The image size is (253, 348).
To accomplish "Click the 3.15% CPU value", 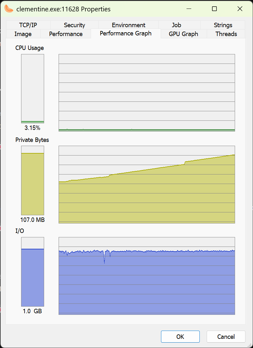I will (x=32, y=128).
